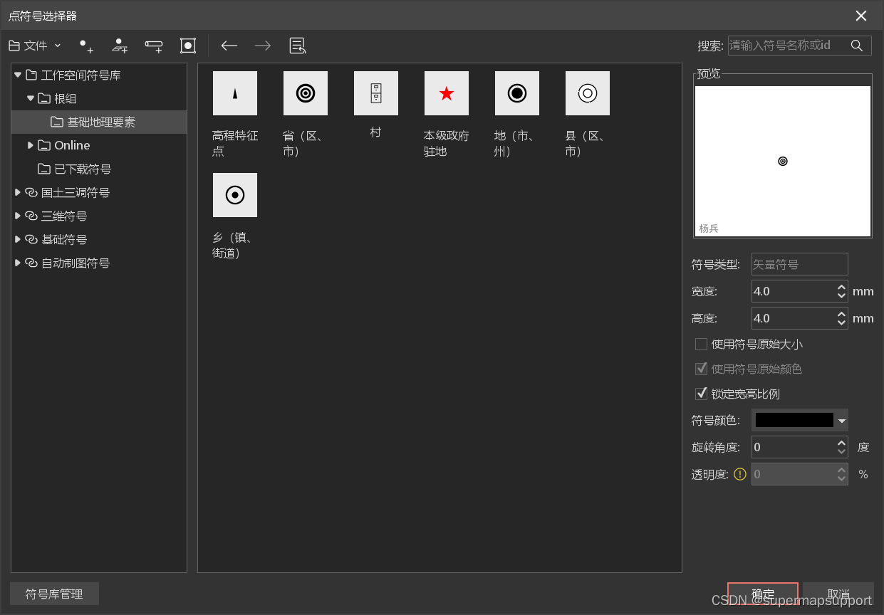Select the 高程特征点 symbol thumbnail
This screenshot has width=884, height=615.
coord(235,93)
